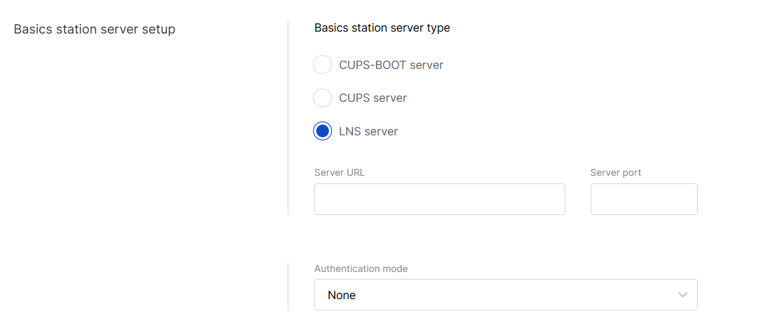Click the 'Authentication mode' label text
The height and width of the screenshot is (320, 777).
click(361, 269)
